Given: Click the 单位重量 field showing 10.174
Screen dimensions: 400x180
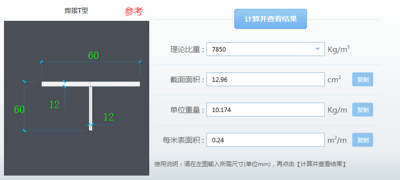Looking at the screenshot, I should 265,110.
